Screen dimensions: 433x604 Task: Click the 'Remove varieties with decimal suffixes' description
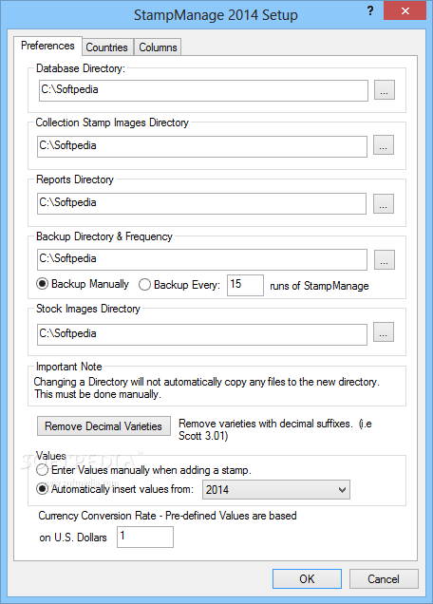point(275,429)
